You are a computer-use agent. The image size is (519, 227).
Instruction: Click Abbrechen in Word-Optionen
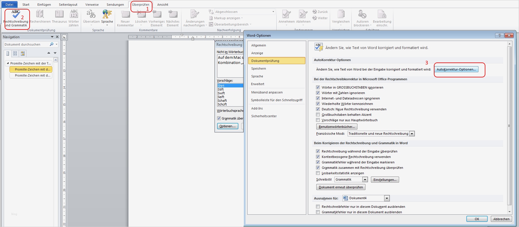tap(501, 219)
